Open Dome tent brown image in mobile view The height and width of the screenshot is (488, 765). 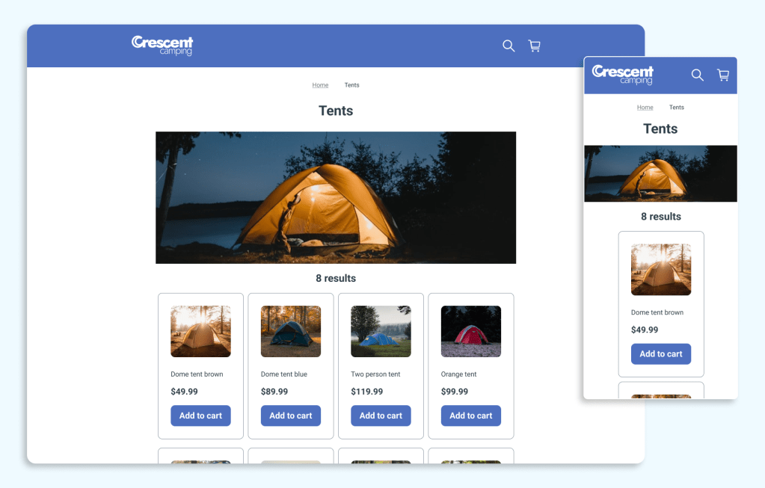[x=661, y=269]
